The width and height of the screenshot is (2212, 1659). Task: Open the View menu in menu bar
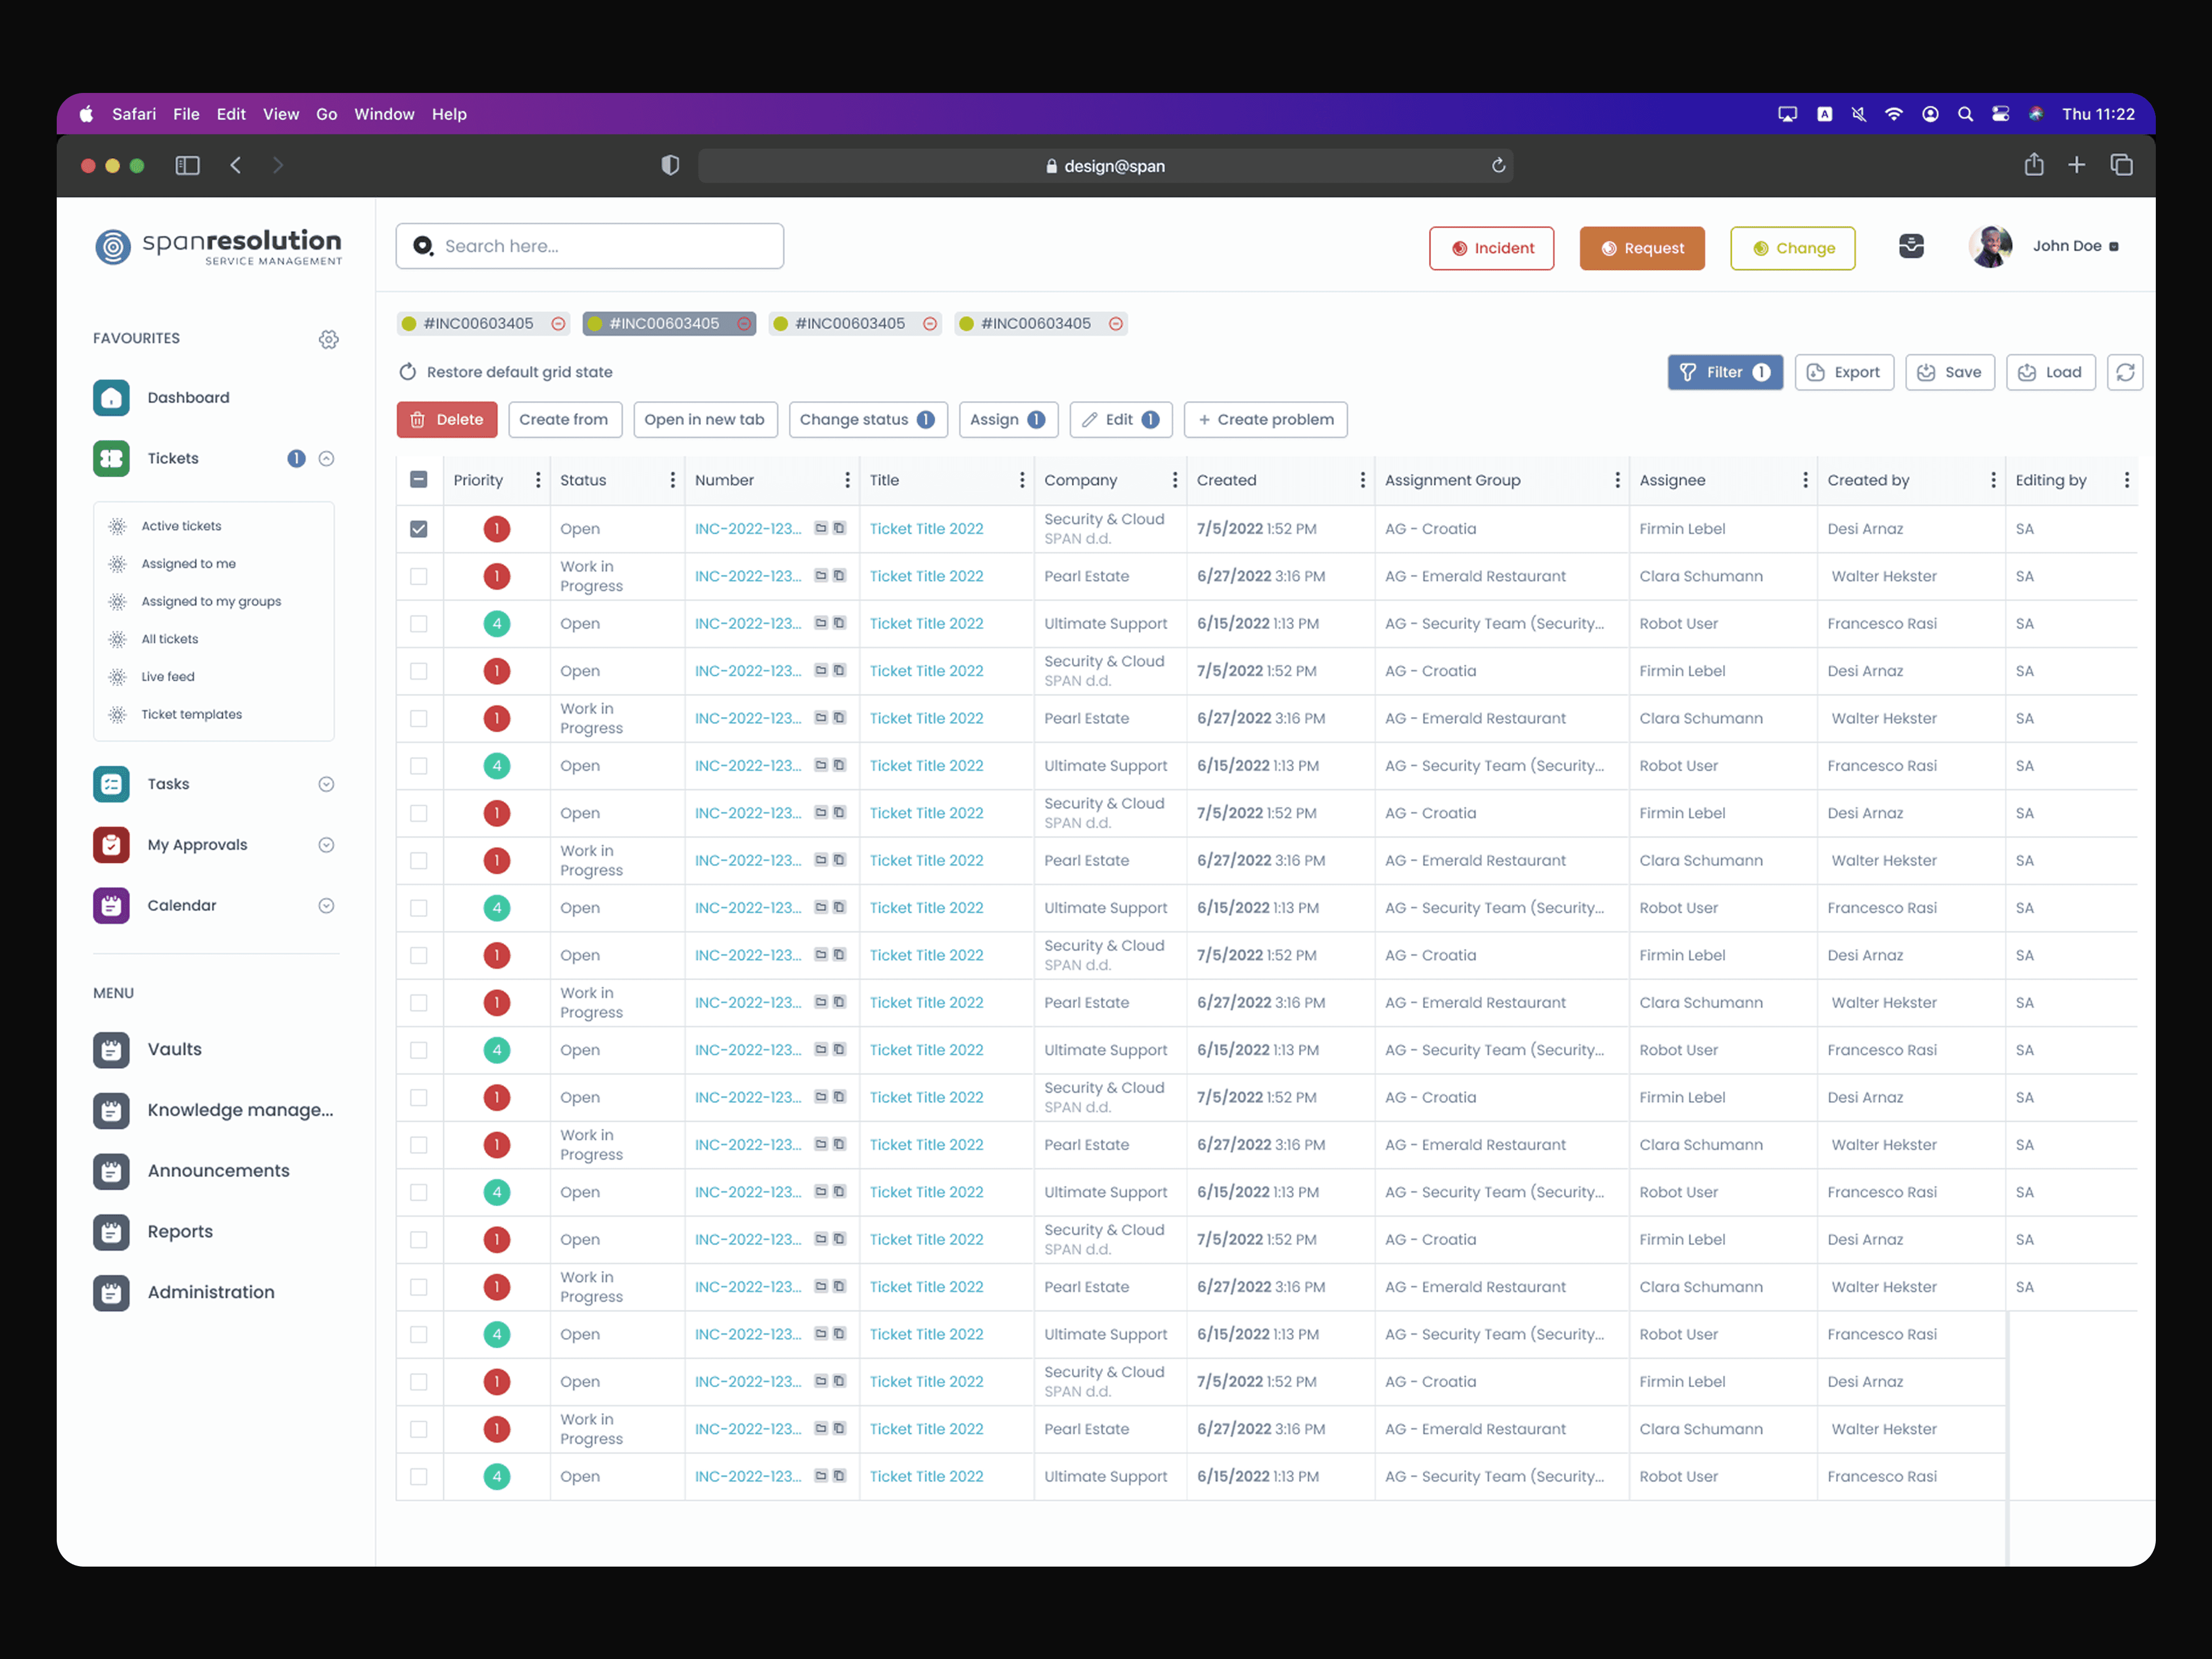(280, 114)
